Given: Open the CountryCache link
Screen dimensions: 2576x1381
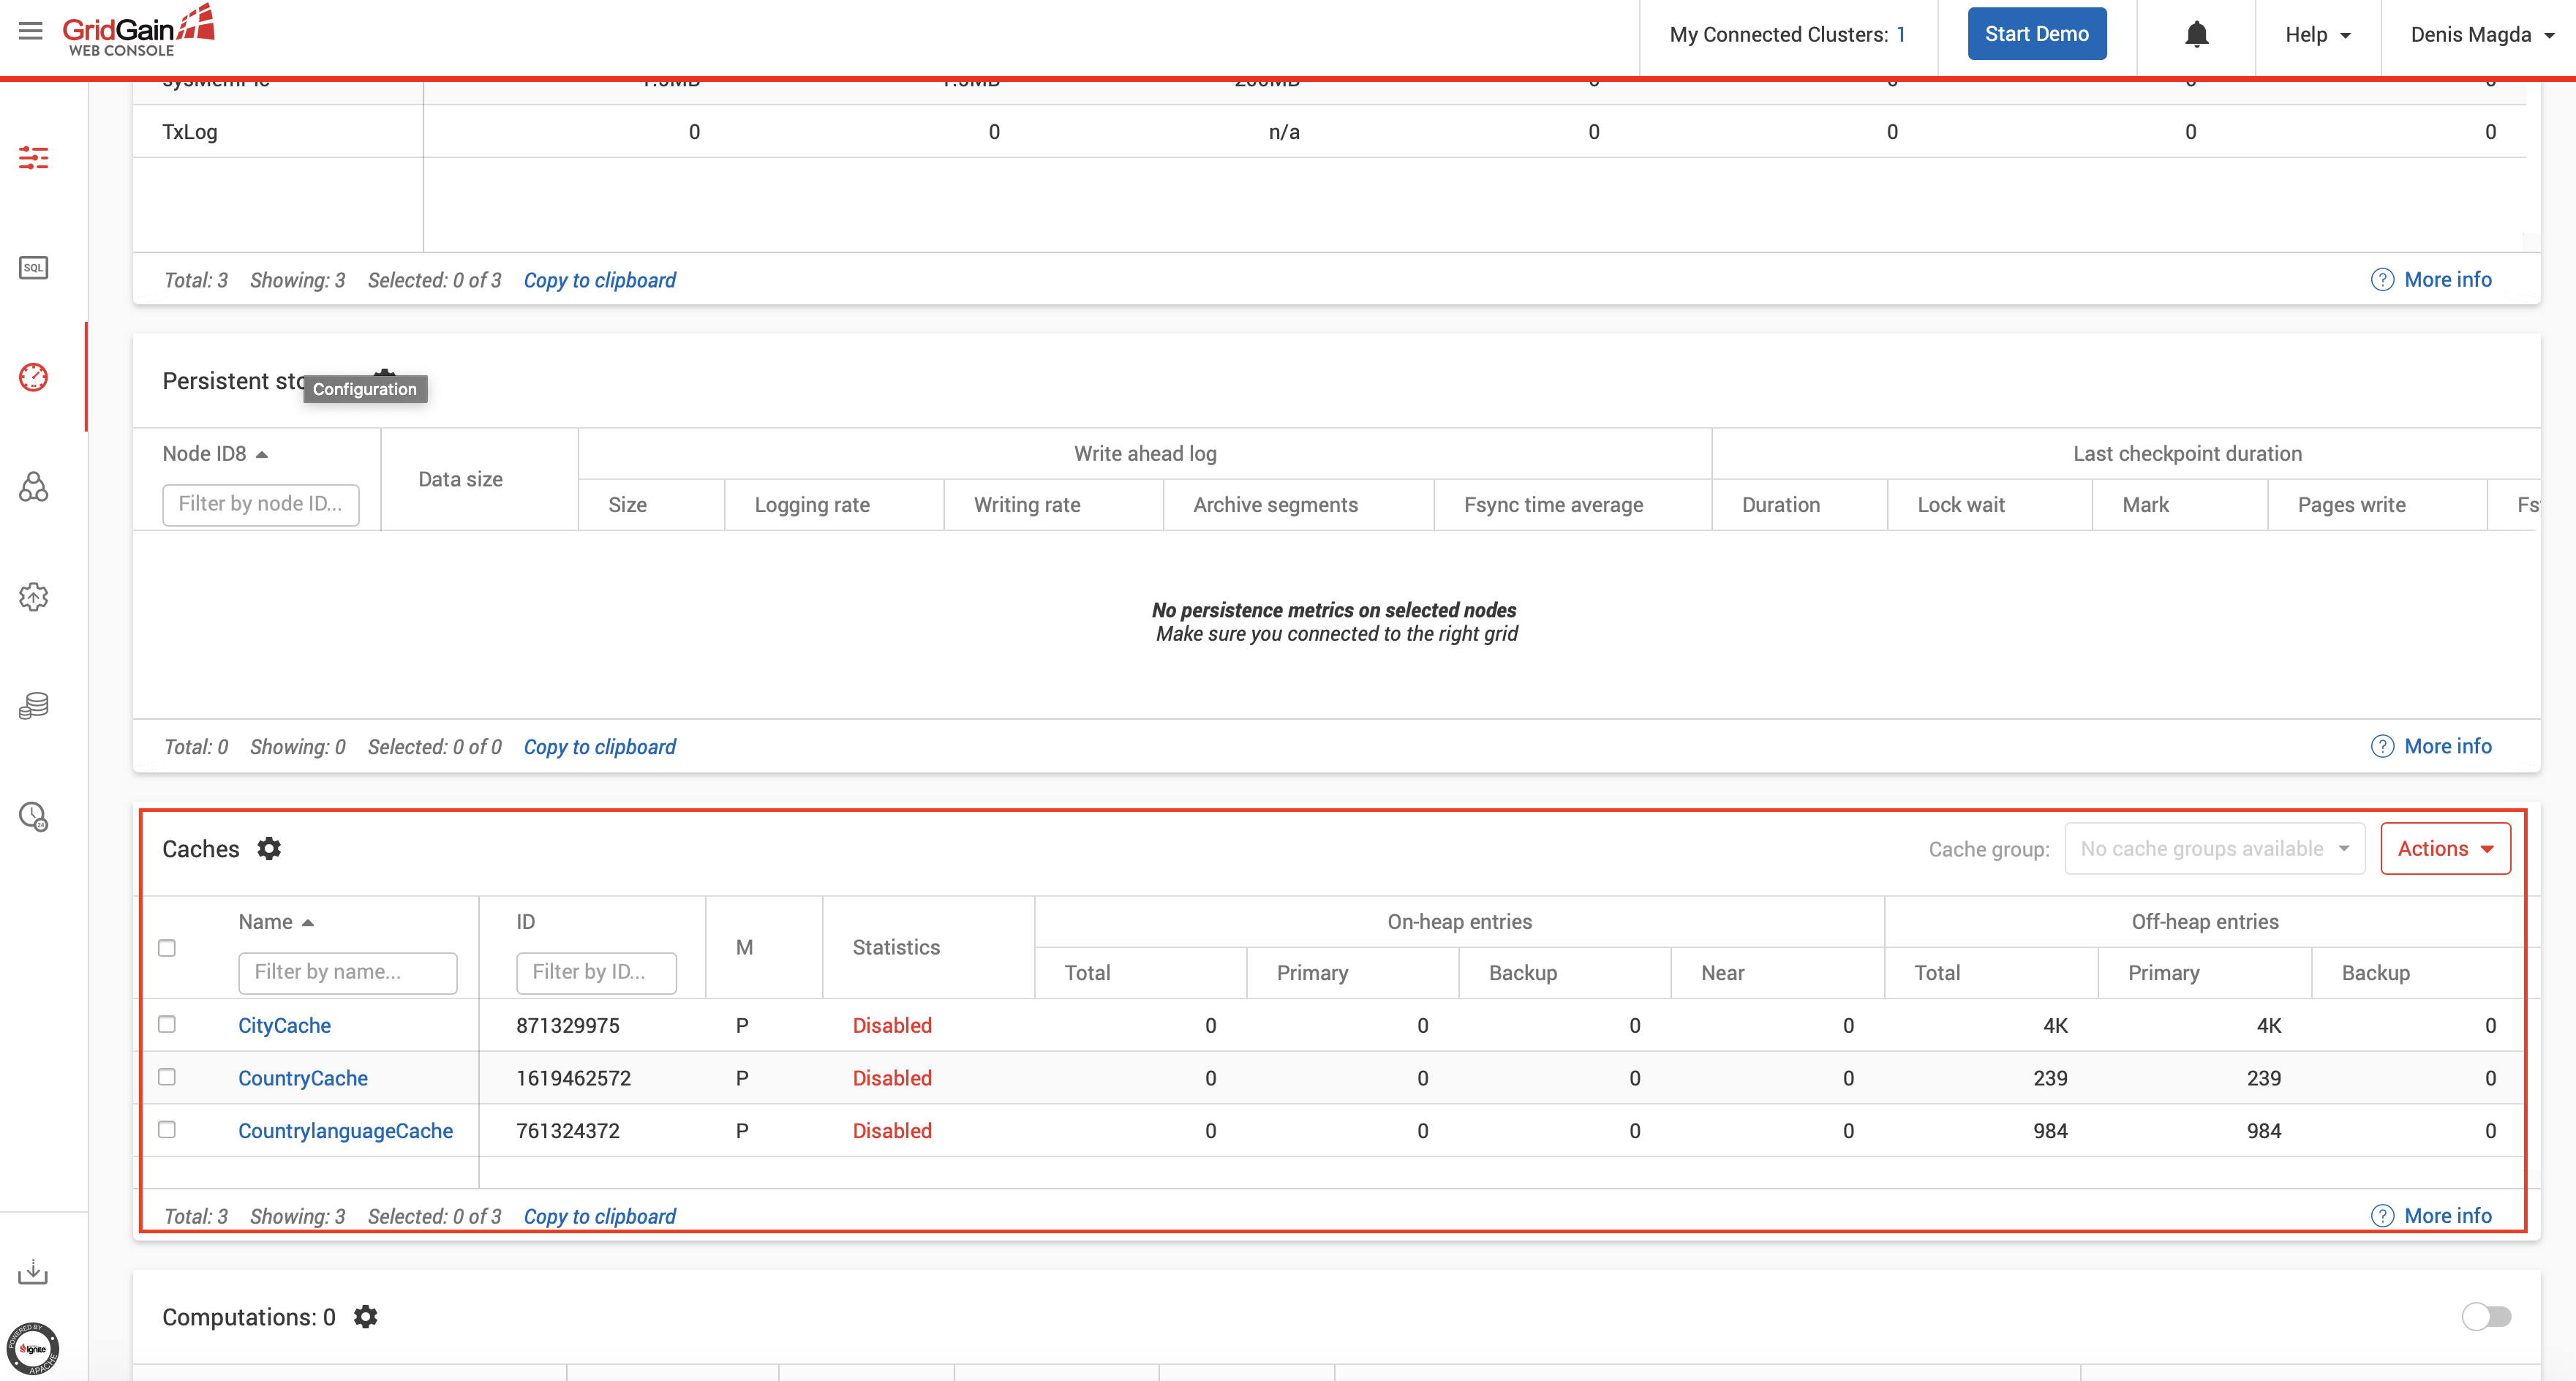Looking at the screenshot, I should [x=302, y=1078].
